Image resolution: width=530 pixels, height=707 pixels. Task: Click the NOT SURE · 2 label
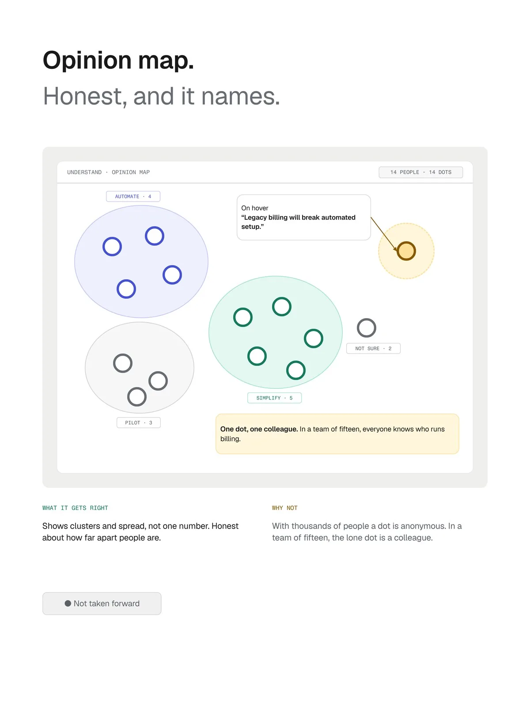pos(373,348)
